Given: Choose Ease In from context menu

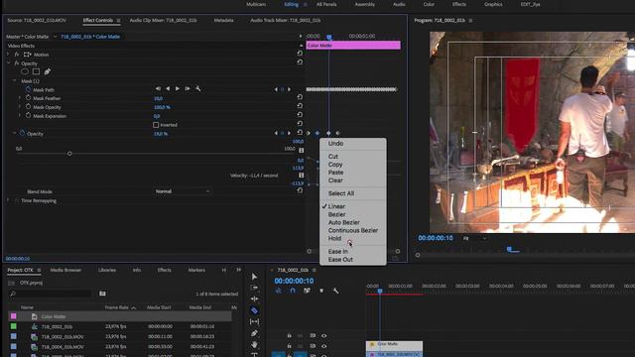Looking at the screenshot, I should [337, 251].
